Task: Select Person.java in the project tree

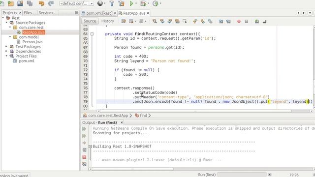Action: tap(32, 42)
